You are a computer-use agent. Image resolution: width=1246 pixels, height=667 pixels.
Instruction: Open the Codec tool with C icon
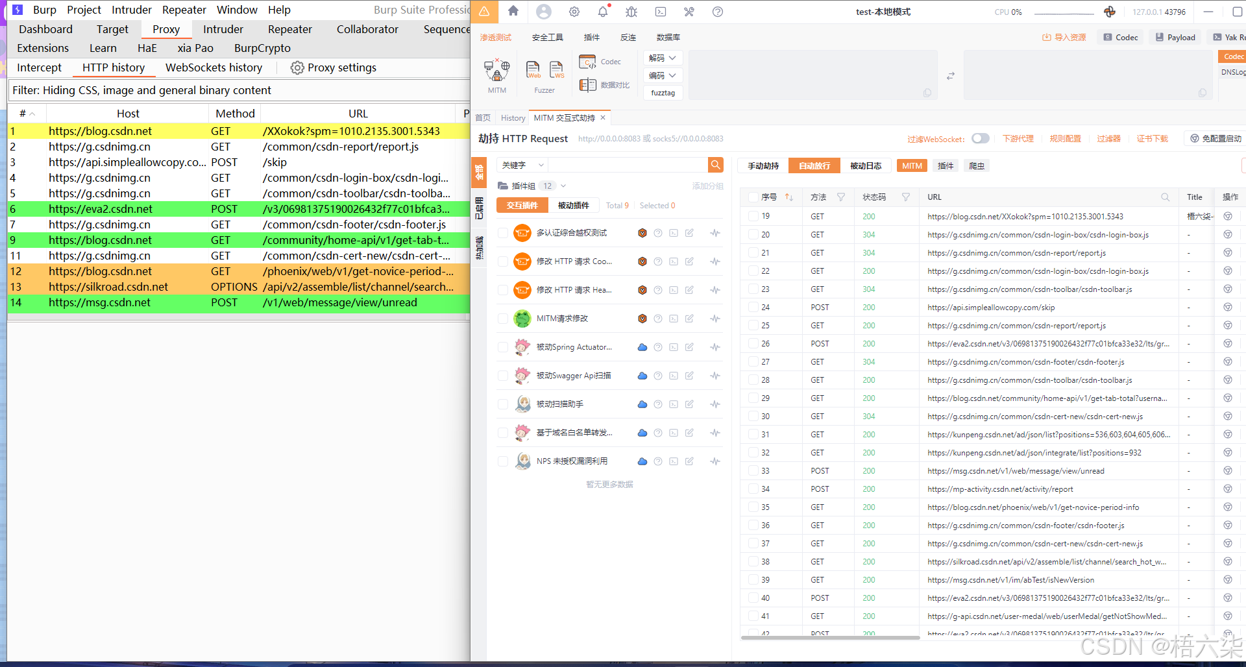point(588,62)
